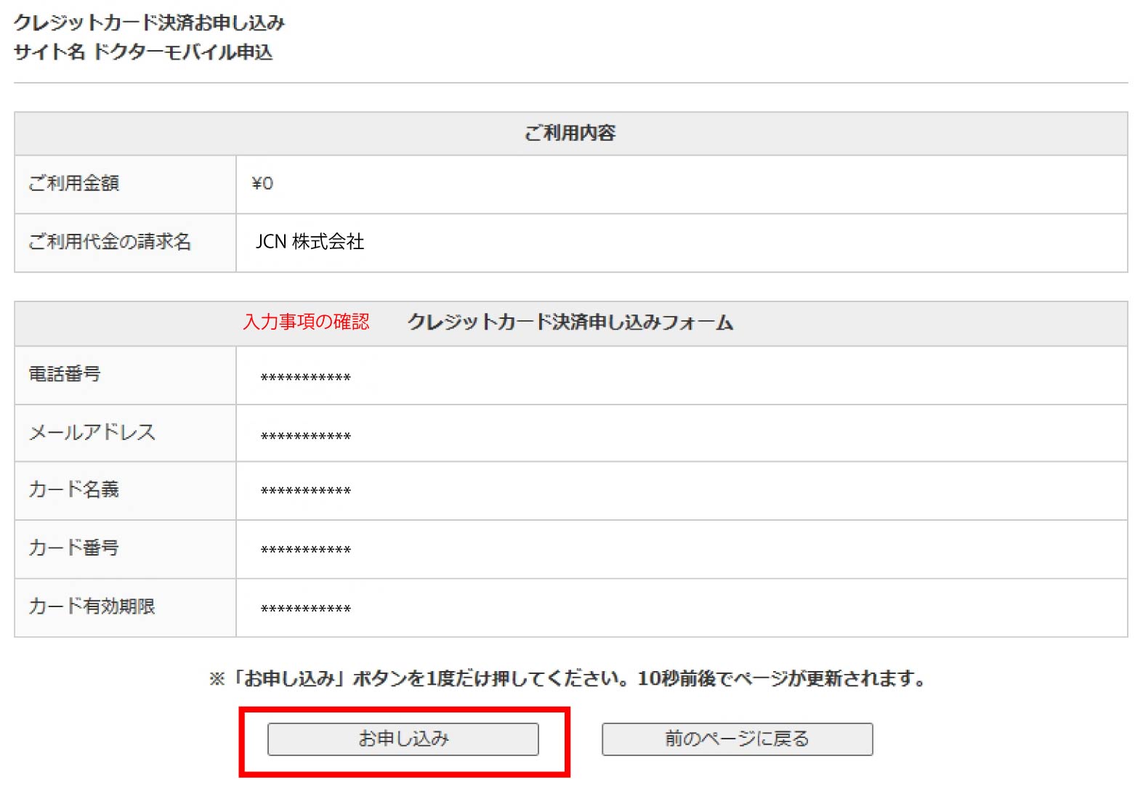Select the JCN 株式会社 billing name
The height and width of the screenshot is (788, 1135).
(310, 242)
